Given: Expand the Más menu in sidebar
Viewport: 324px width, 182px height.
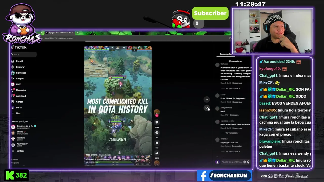Looking at the screenshot, I should coord(16,113).
